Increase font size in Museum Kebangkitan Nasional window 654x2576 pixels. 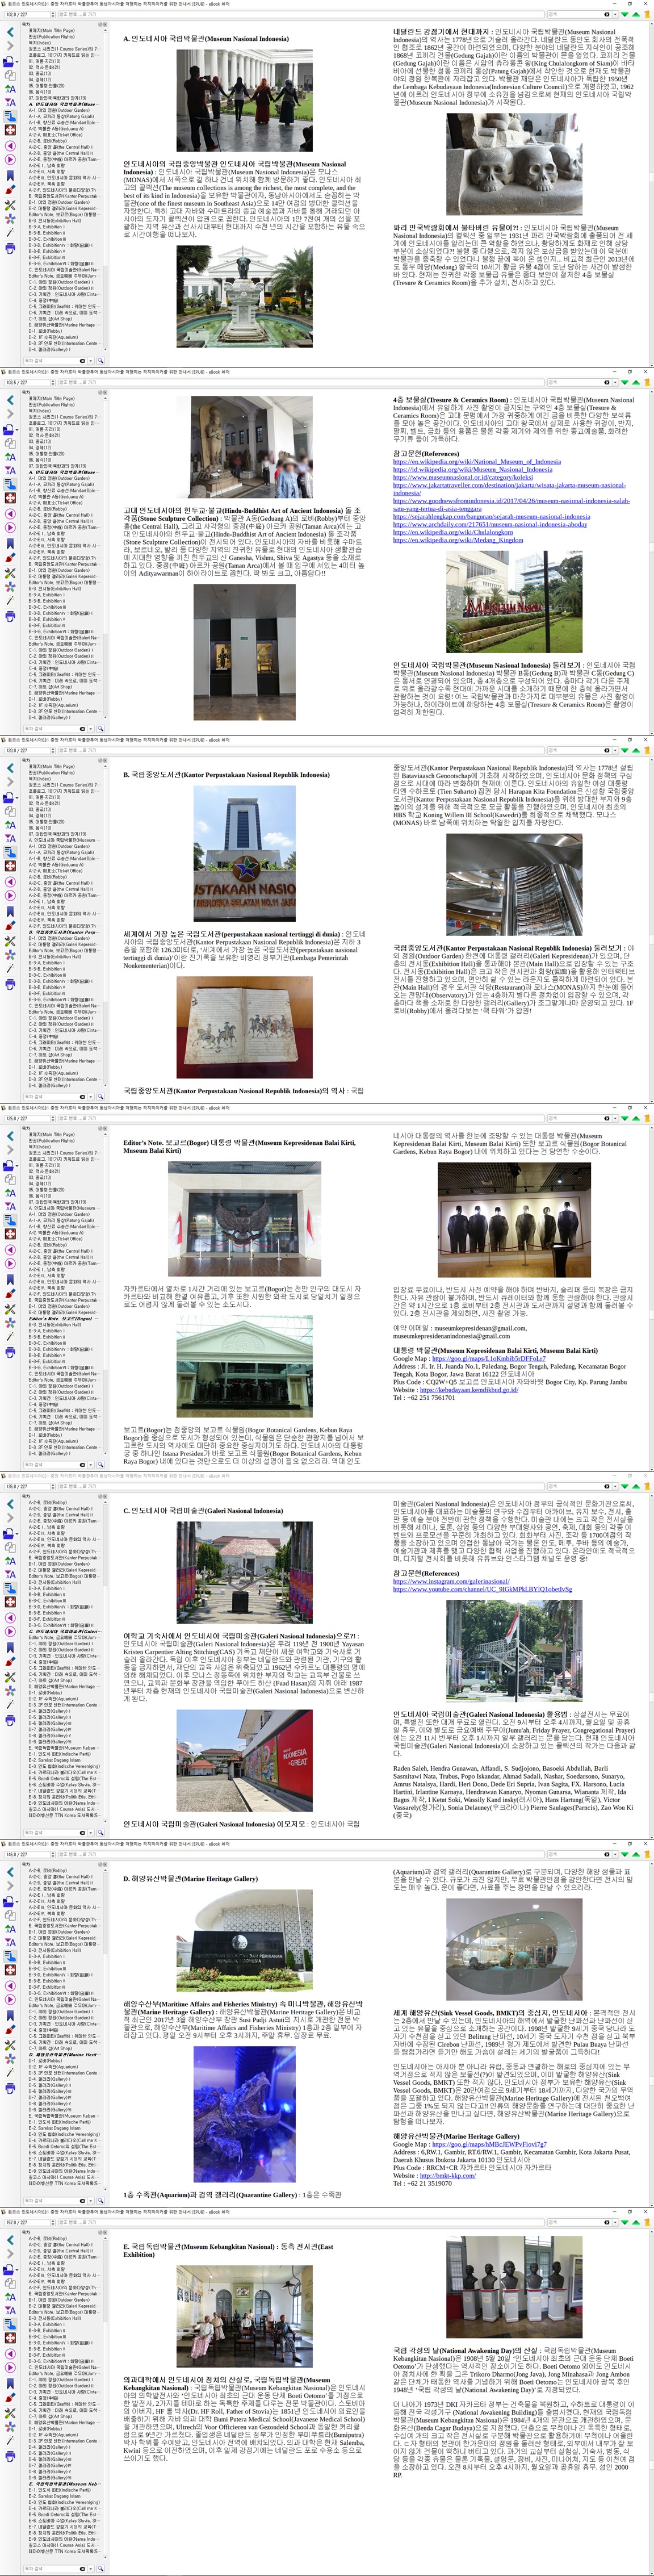[x=10, y=2296]
